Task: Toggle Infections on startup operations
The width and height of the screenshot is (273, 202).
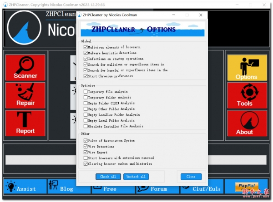Action: 86,59
